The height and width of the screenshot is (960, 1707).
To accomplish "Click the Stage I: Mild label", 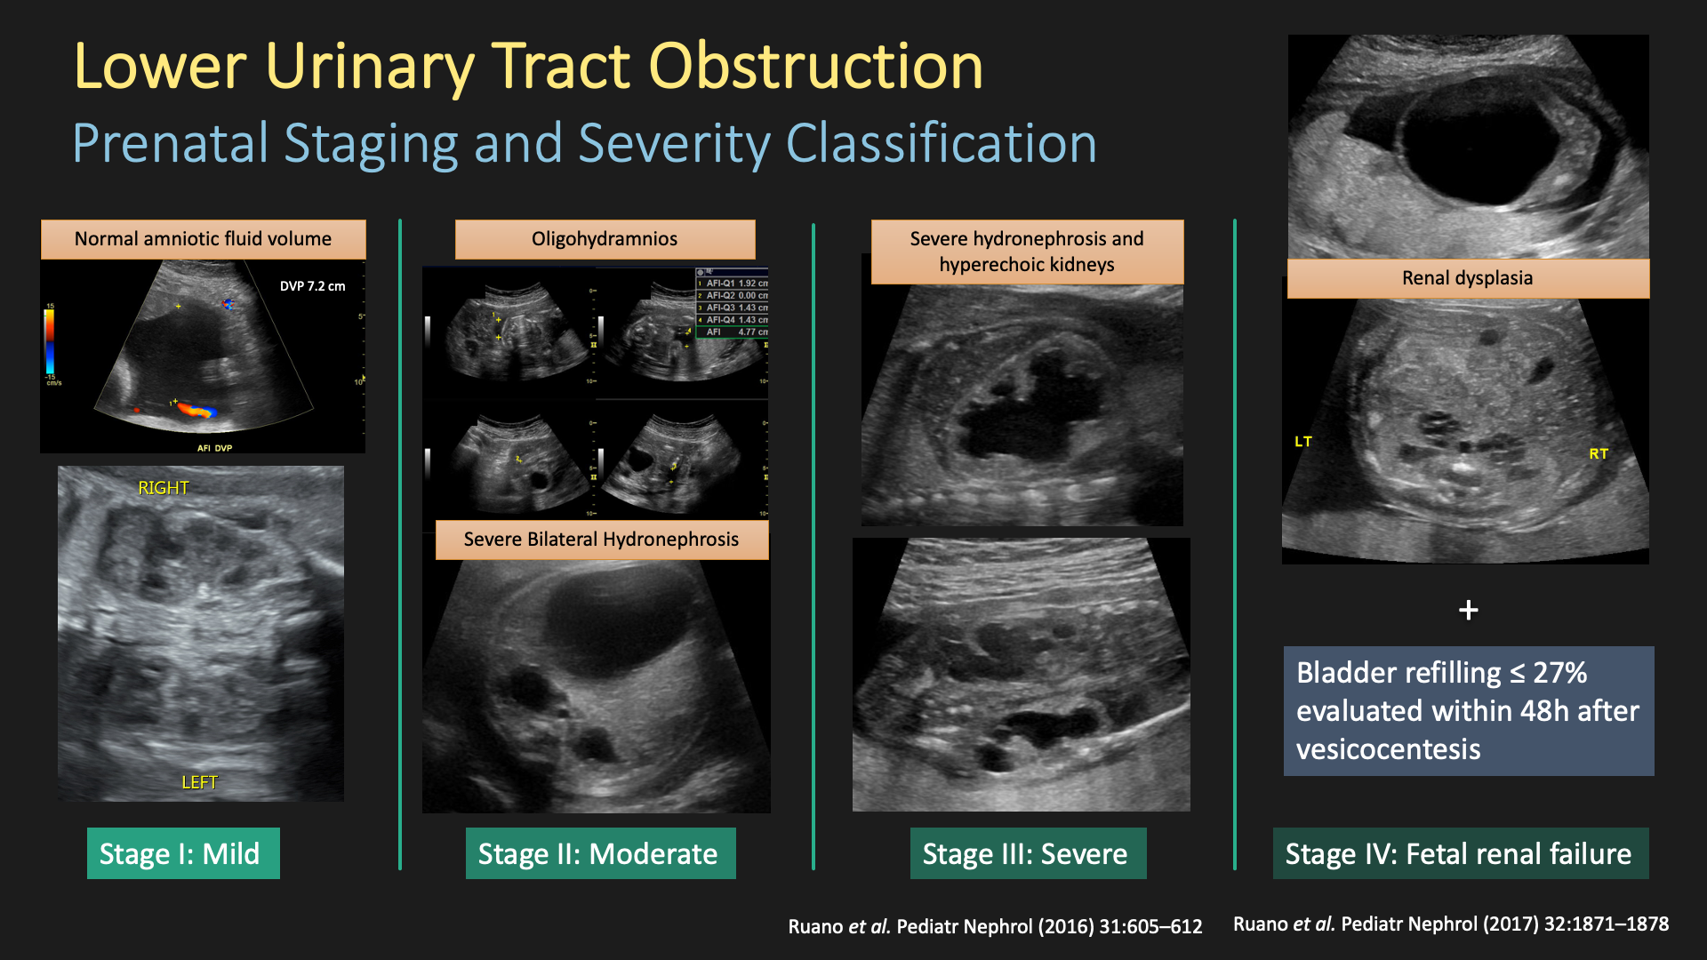I will (x=182, y=853).
